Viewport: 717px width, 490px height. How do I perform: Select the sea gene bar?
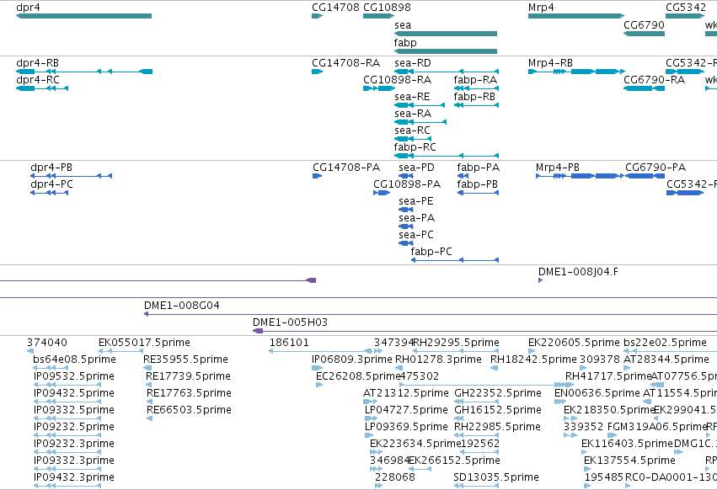tap(446, 34)
